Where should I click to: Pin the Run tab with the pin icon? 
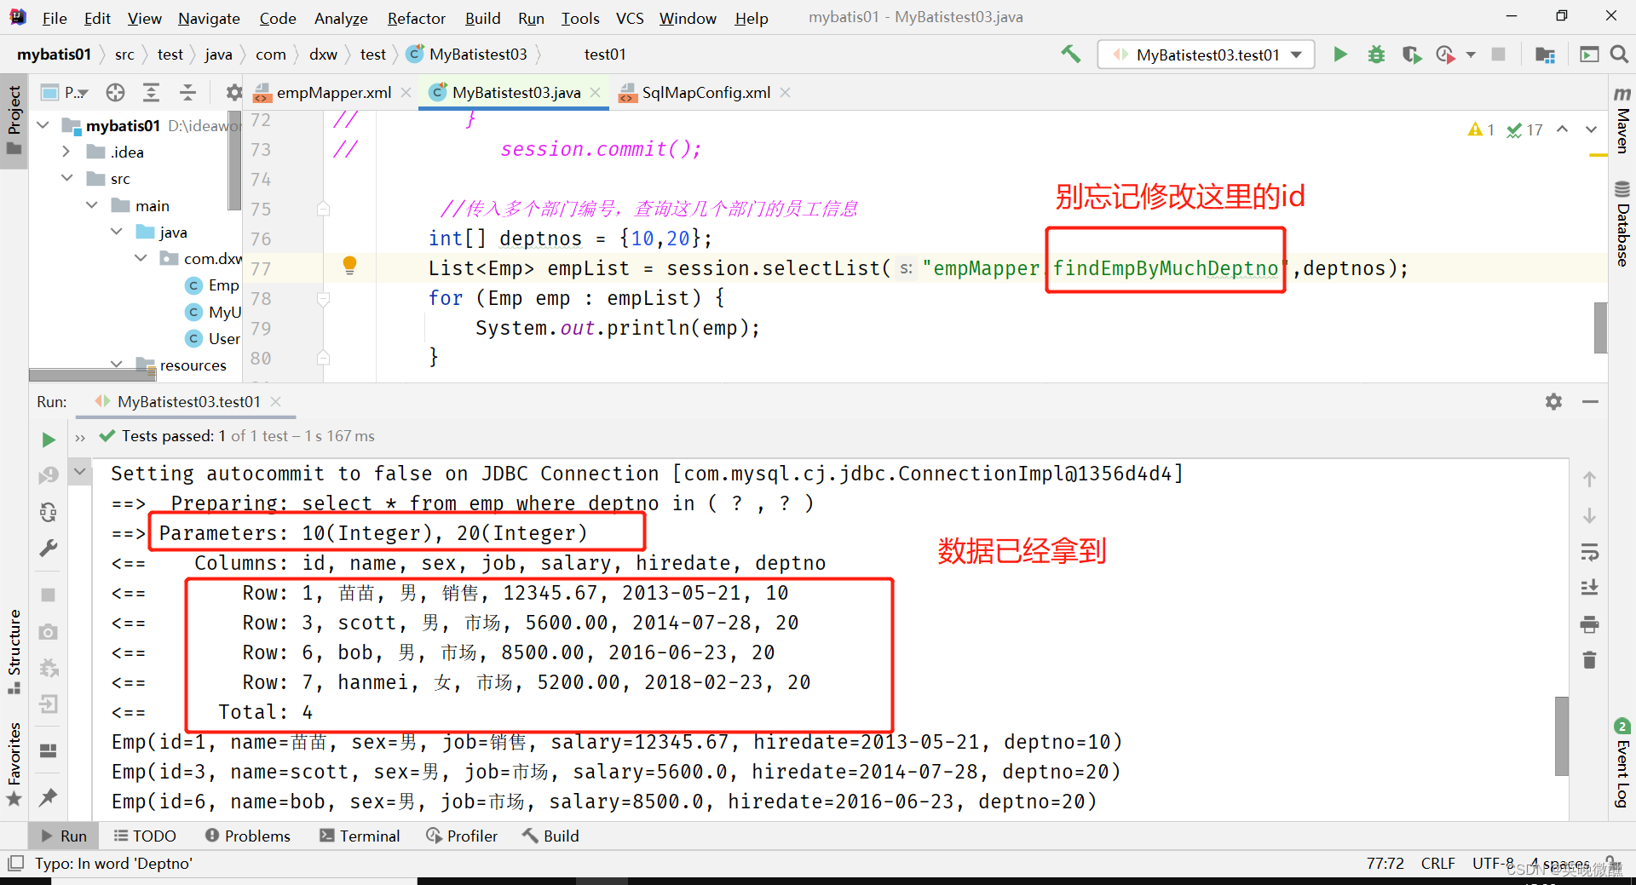click(48, 797)
